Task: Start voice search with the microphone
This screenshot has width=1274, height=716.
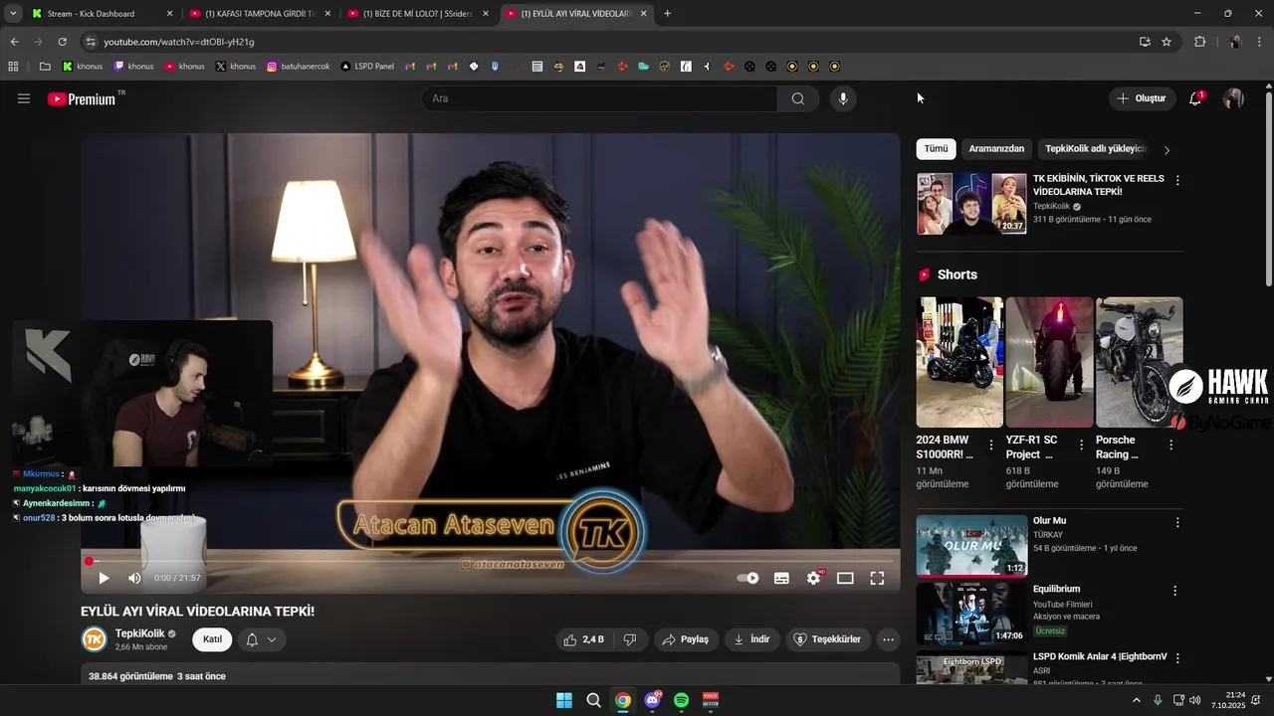Action: click(843, 98)
